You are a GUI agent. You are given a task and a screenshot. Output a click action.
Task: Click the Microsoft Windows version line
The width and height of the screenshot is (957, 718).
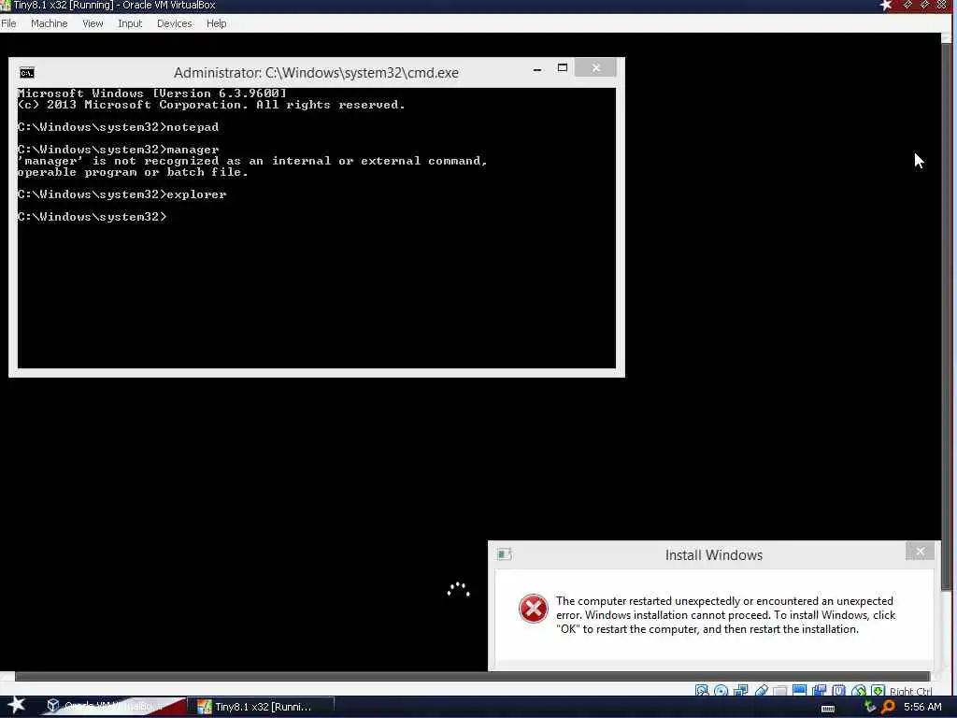[152, 93]
